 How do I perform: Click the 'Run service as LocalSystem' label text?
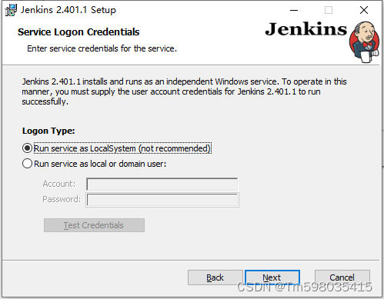[x=122, y=148]
